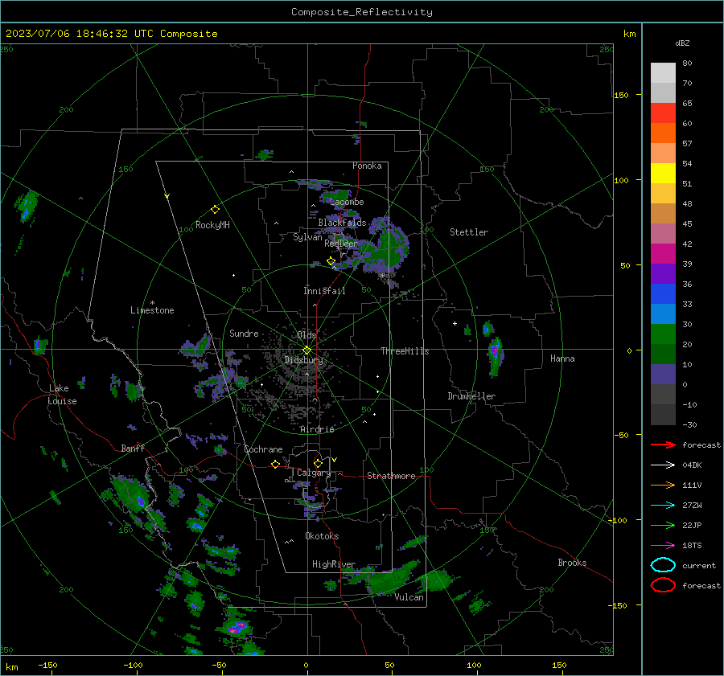
Task: Click the Blackfalds town label
Action: pyautogui.click(x=342, y=223)
